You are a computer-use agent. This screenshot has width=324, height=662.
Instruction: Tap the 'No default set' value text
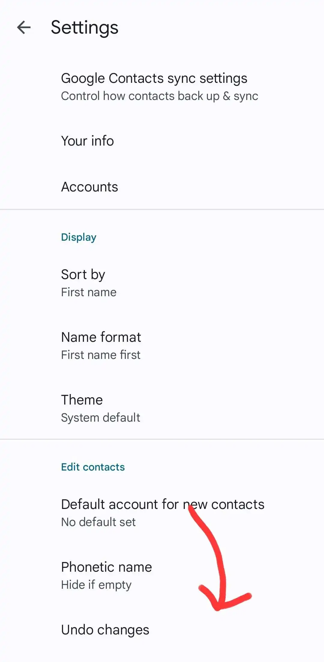[x=98, y=522]
